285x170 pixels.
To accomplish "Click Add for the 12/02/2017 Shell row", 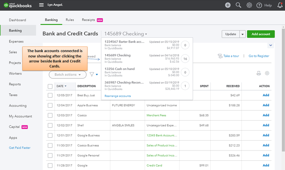I will pos(266,125).
